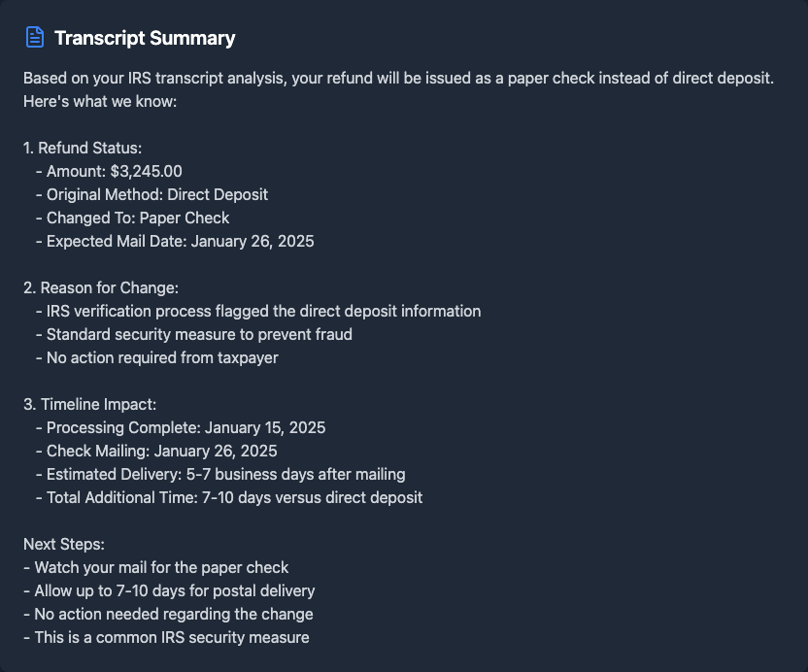Select the Original Method: Direct Deposit line
Viewport: 808px width, 672px height.
(x=156, y=194)
